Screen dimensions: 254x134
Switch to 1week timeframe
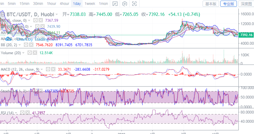90,4
